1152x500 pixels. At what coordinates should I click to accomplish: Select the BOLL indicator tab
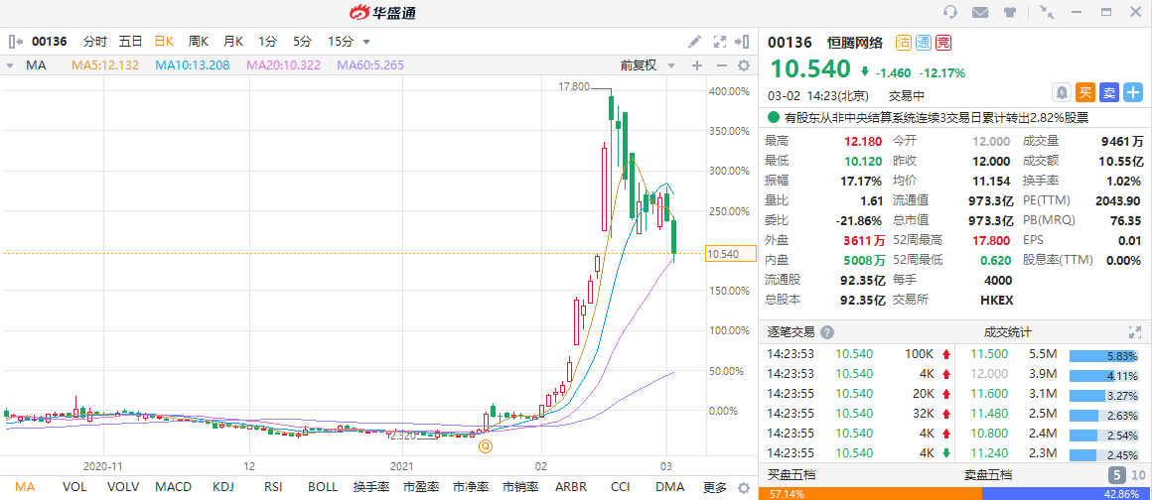click(323, 487)
